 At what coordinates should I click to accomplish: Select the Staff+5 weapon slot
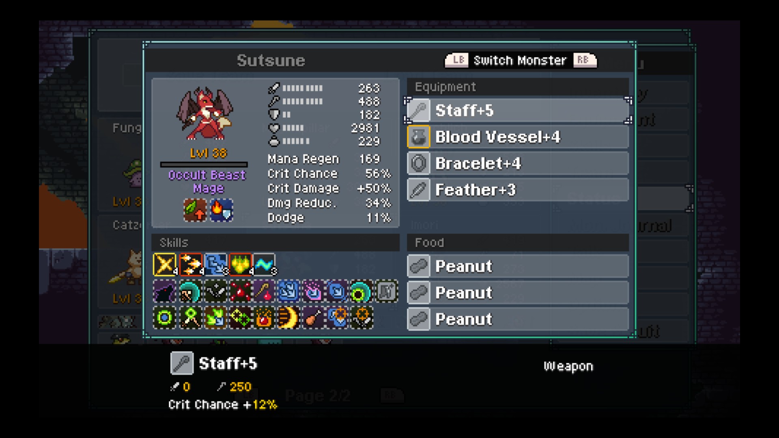point(518,110)
